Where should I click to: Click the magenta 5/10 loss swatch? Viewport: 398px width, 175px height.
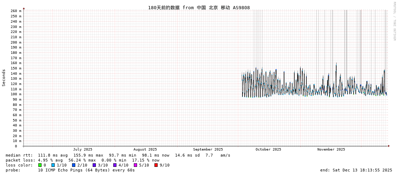point(135,165)
